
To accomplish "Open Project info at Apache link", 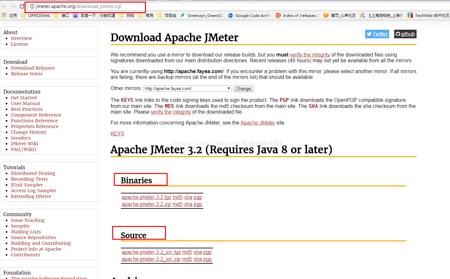I will (x=36, y=249).
